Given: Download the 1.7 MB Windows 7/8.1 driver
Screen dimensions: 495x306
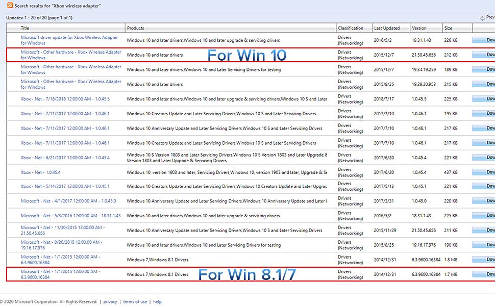Looking at the screenshot, I should tap(484, 274).
